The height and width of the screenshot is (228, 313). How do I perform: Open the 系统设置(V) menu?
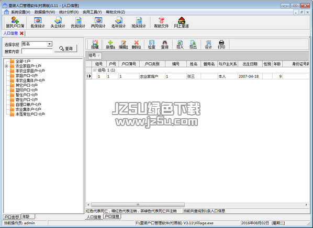(x=20, y=12)
